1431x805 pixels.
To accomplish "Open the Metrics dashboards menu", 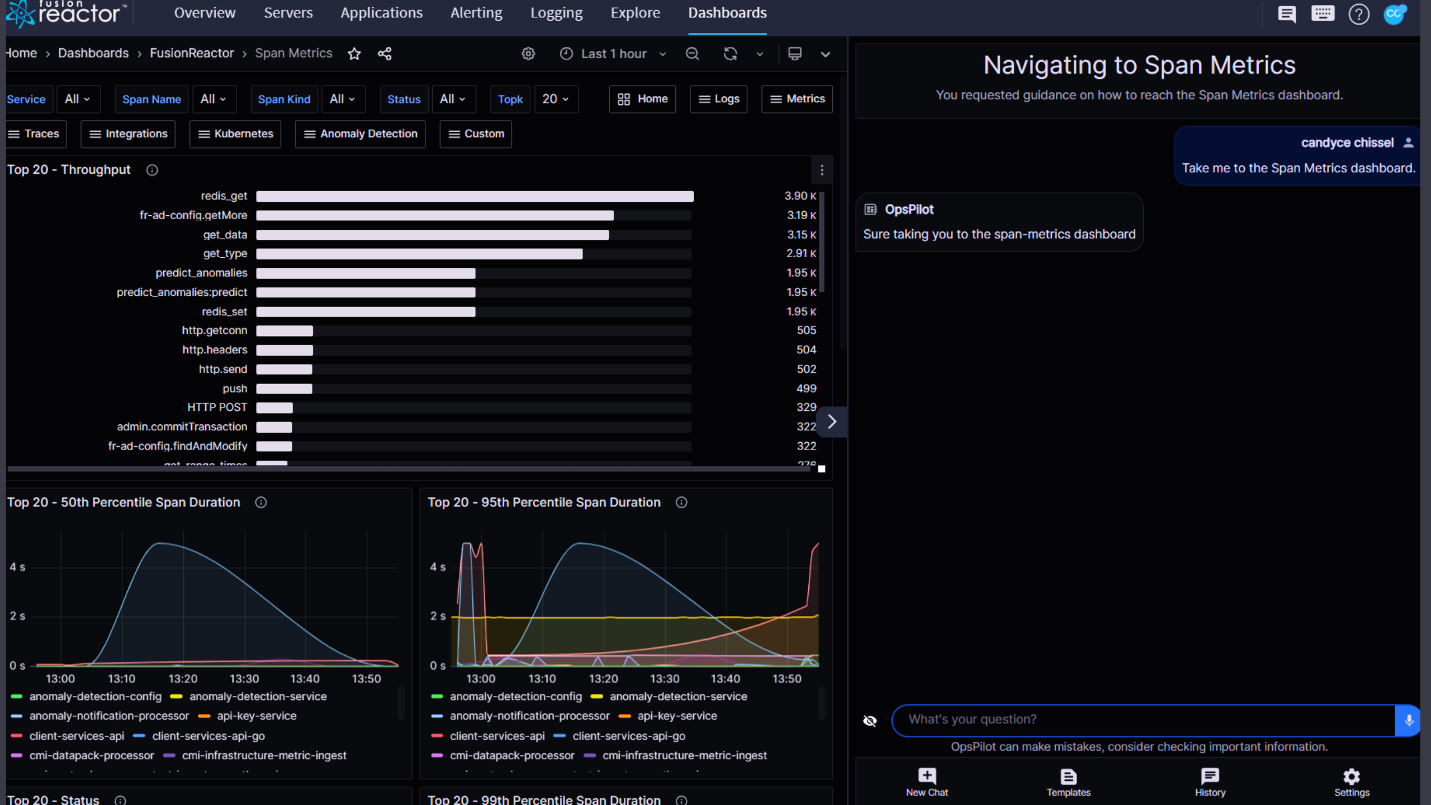I will 797,99.
